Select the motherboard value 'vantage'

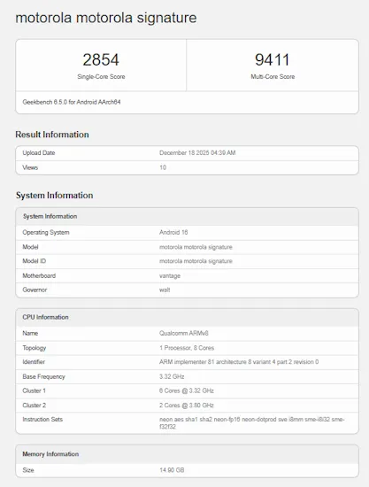pos(170,275)
